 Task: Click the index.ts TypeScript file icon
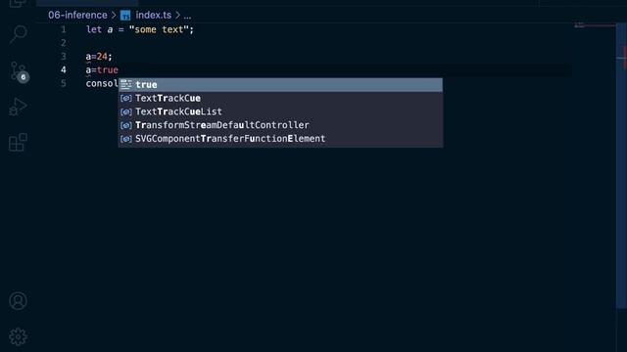coord(125,16)
